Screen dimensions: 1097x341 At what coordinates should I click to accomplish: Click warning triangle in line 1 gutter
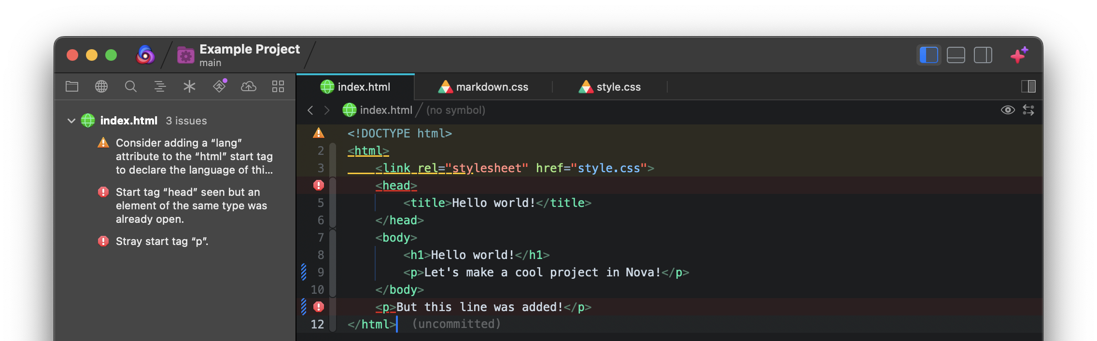pyautogui.click(x=319, y=133)
